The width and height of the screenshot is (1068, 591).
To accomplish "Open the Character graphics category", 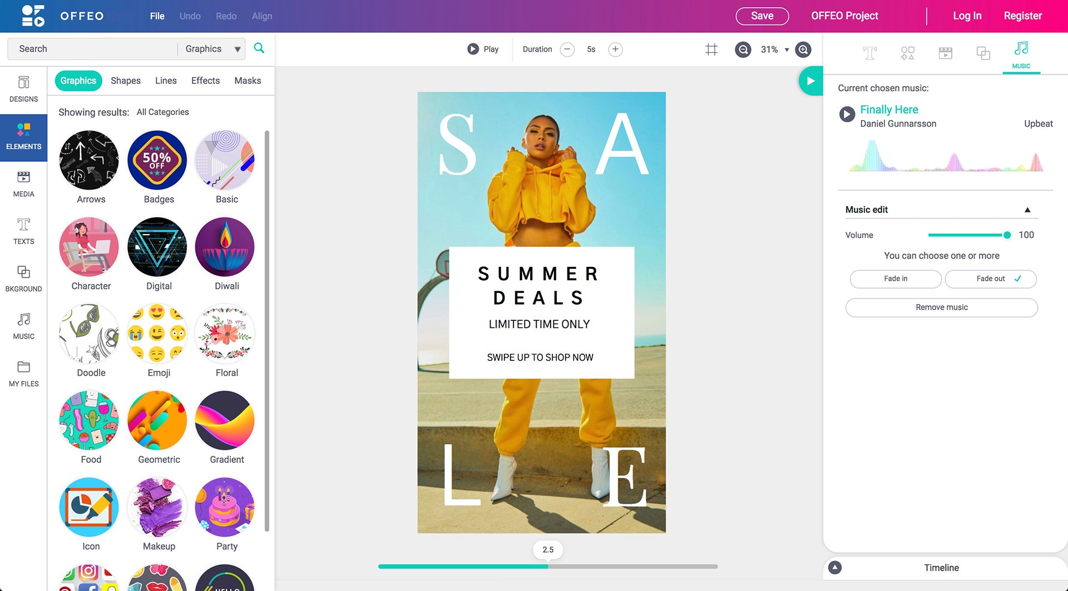I will pos(89,254).
